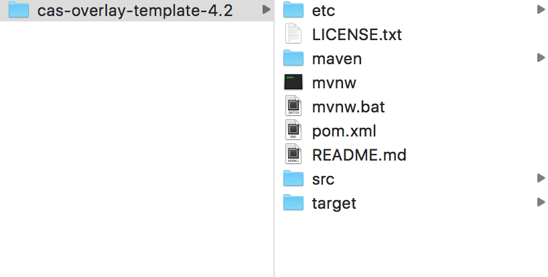The width and height of the screenshot is (548, 277).
Task: Click the etc folder icon
Action: 294,10
